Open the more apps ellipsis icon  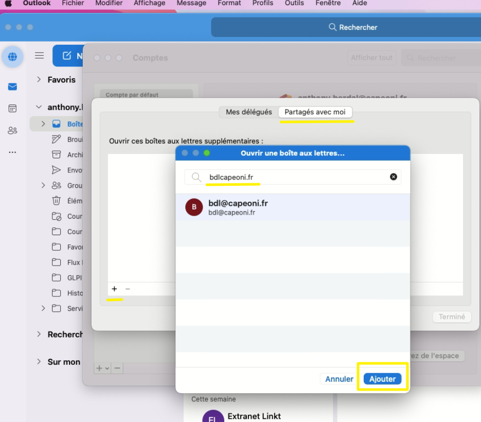12,152
